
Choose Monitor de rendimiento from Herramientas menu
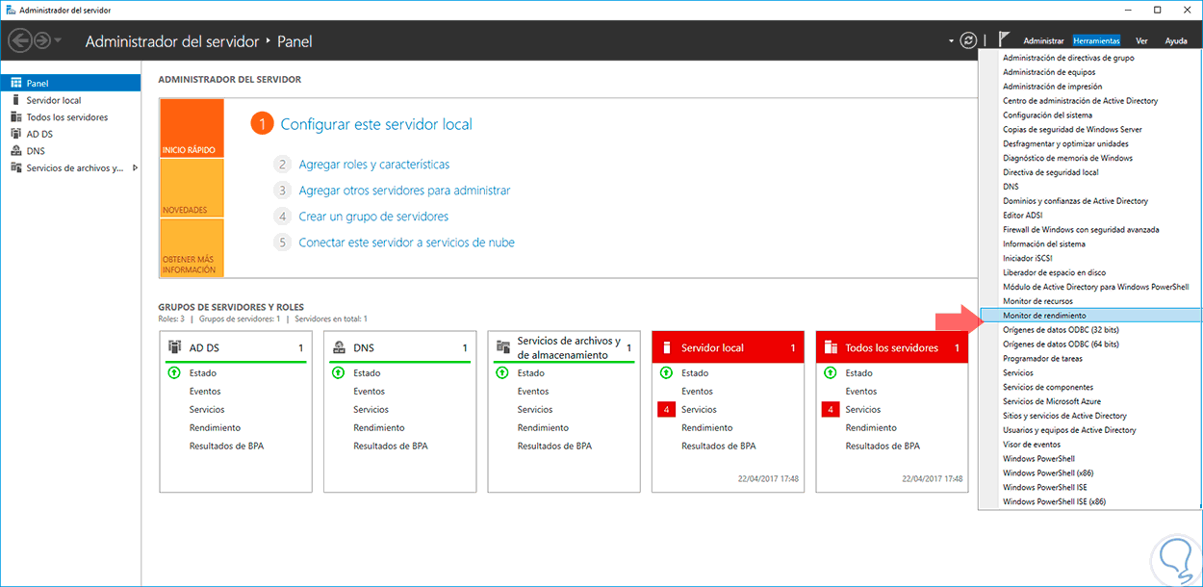click(x=1090, y=316)
